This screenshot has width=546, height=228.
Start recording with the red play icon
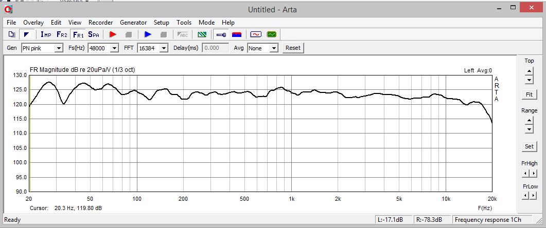pyautogui.click(x=112, y=34)
